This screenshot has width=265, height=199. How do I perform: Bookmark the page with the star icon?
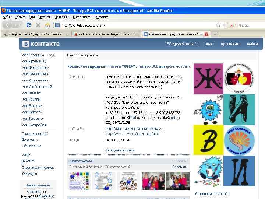tap(218, 25)
